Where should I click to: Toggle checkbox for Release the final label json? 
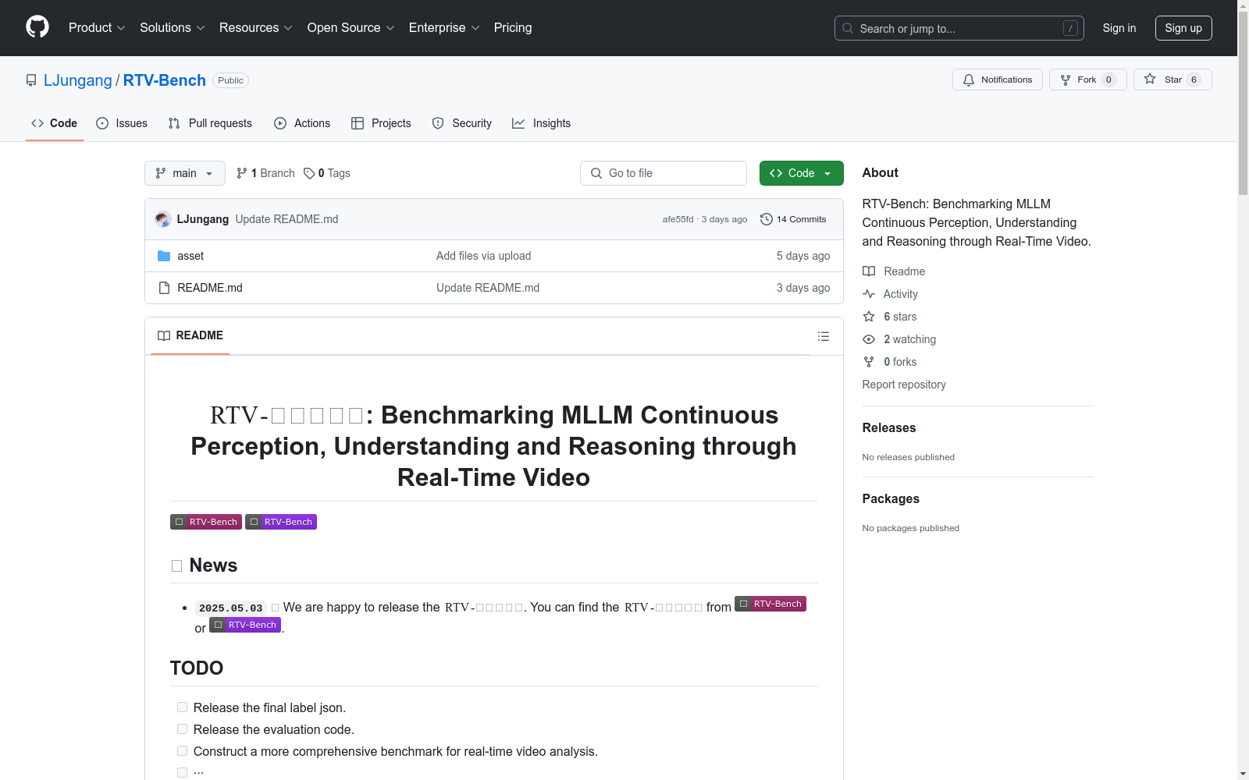(182, 707)
